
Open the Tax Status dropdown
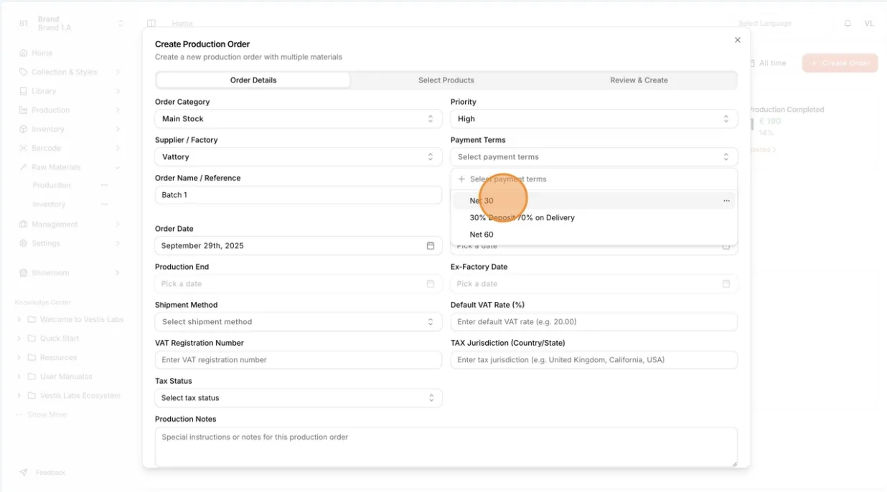point(298,398)
